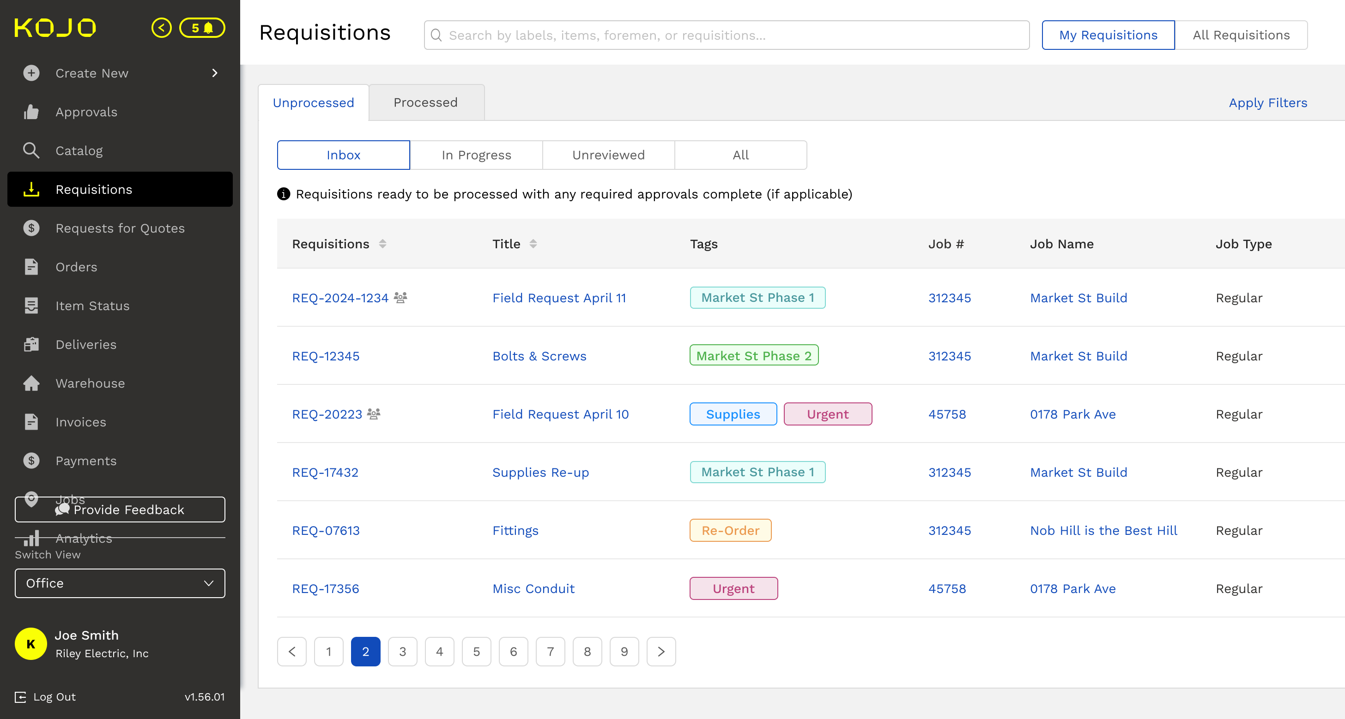Click the Urgent tag in REQ-17356 row
Image resolution: width=1345 pixels, height=719 pixels.
(733, 588)
